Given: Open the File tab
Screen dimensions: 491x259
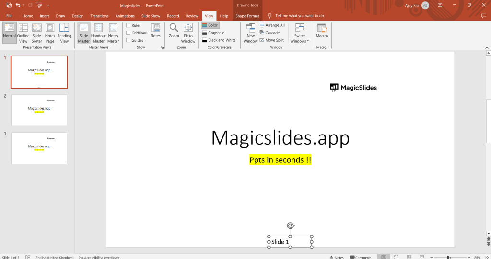Looking at the screenshot, I should click(10, 16).
